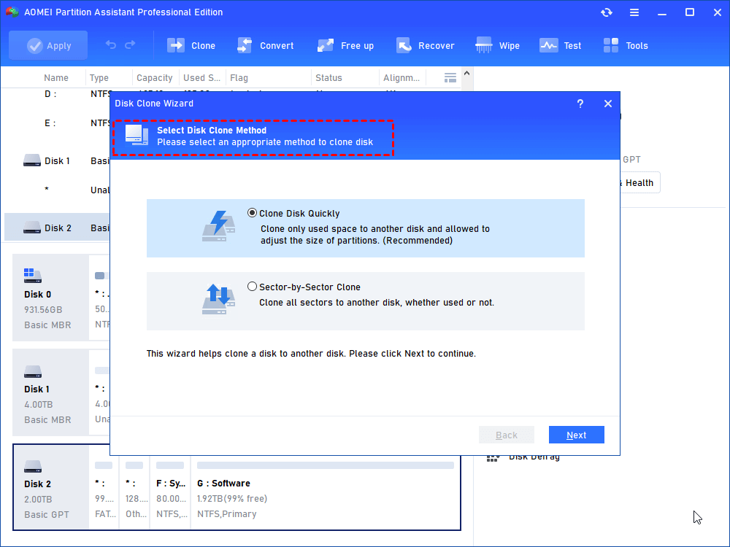Sort by the Alignm... column header
The image size is (730, 547).
(401, 78)
